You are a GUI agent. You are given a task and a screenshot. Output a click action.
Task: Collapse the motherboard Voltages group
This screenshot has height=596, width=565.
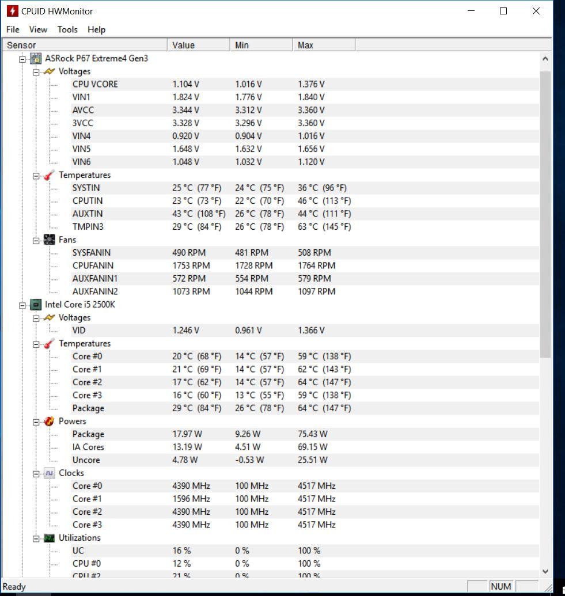click(36, 72)
